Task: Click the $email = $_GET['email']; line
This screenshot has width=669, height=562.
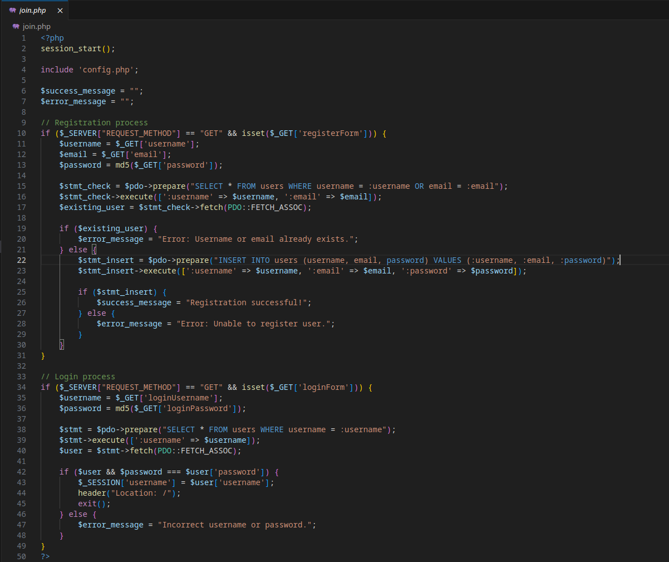Action: [x=115, y=154]
